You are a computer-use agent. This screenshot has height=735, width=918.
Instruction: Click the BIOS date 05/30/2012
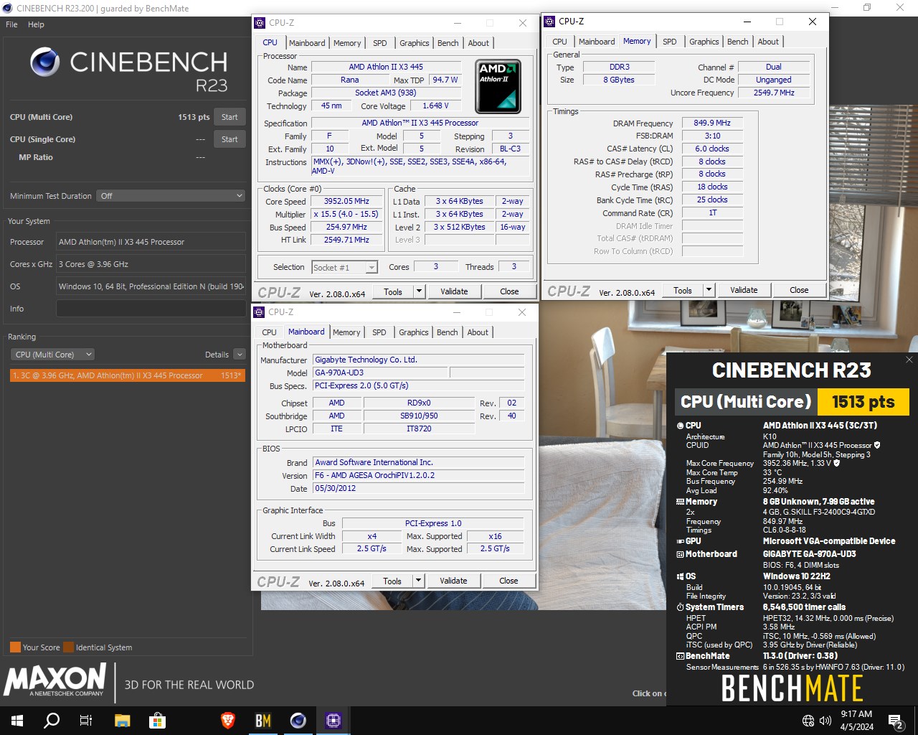[418, 488]
